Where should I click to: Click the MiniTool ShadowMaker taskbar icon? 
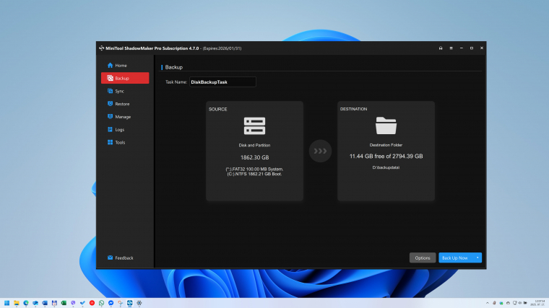pyautogui.click(x=130, y=303)
